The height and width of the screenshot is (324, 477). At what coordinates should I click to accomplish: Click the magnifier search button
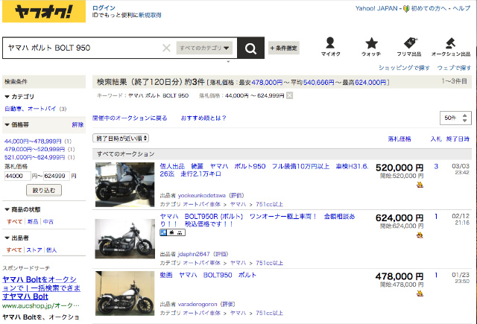coord(250,48)
